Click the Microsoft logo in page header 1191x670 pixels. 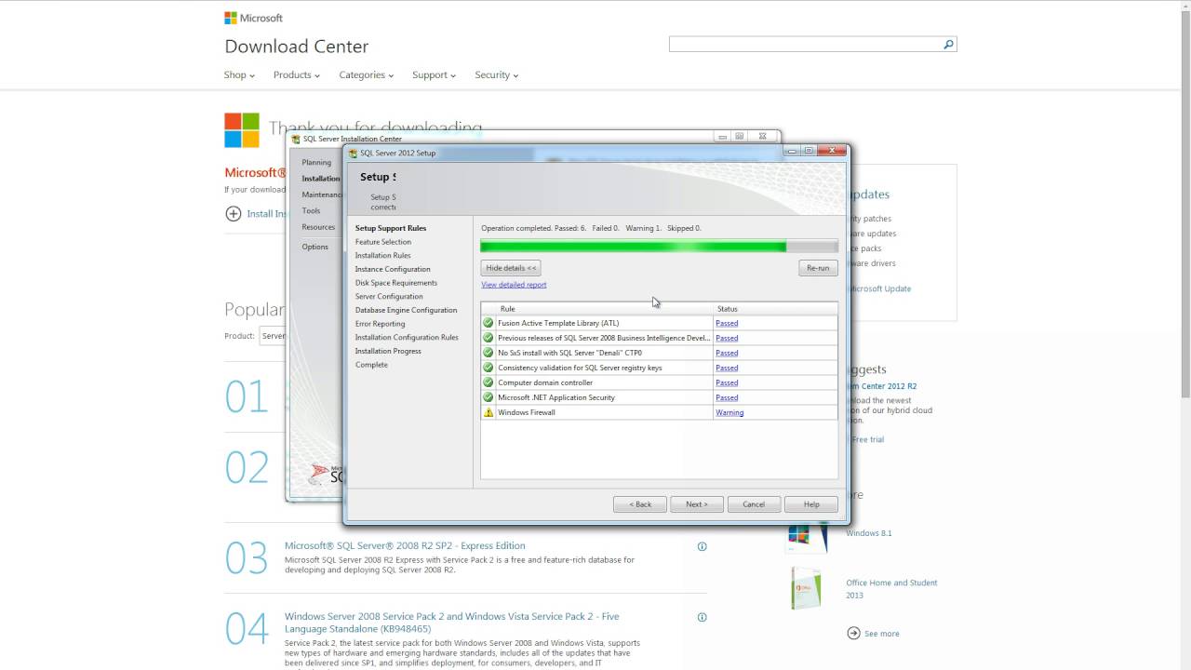pos(253,18)
